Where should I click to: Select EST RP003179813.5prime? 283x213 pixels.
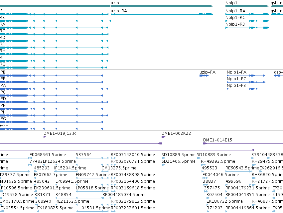point(133,202)
